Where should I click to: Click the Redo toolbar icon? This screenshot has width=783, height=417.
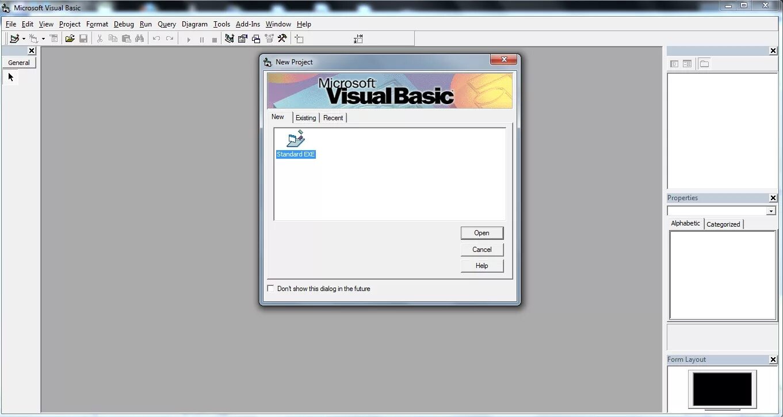[x=170, y=39]
